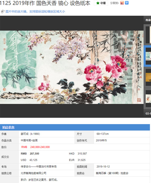This screenshot has height=183, width=151.
Task: Click the mouse magnifier hint icon
Action: [x=3, y=12]
